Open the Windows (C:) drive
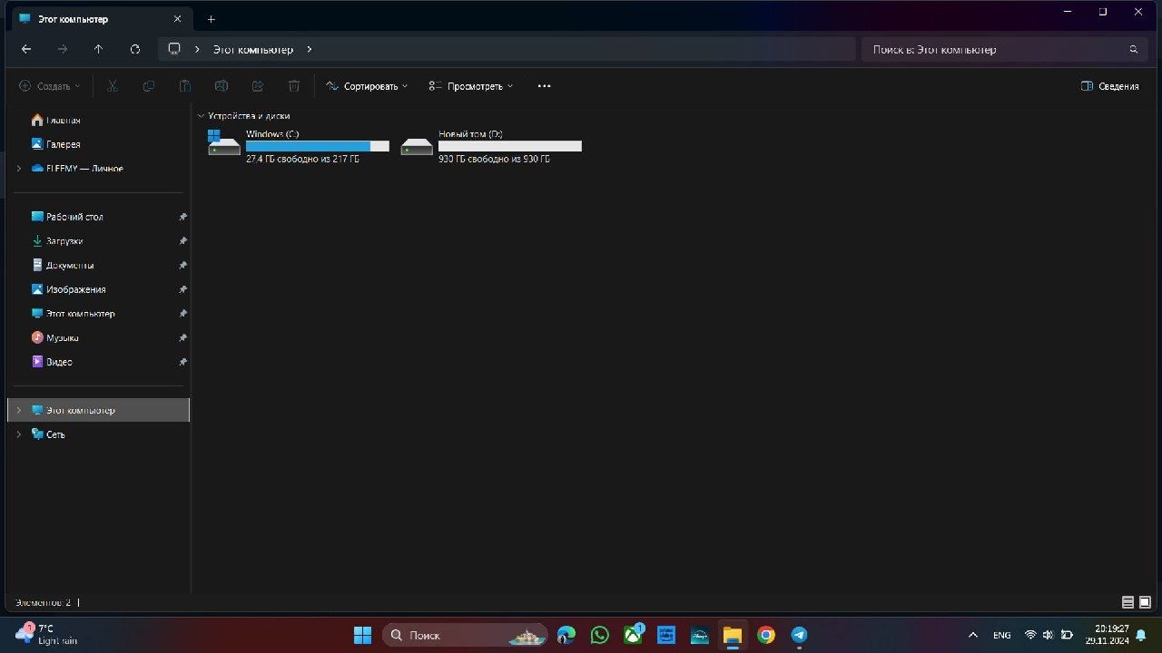The height and width of the screenshot is (653, 1162). pos(299,146)
